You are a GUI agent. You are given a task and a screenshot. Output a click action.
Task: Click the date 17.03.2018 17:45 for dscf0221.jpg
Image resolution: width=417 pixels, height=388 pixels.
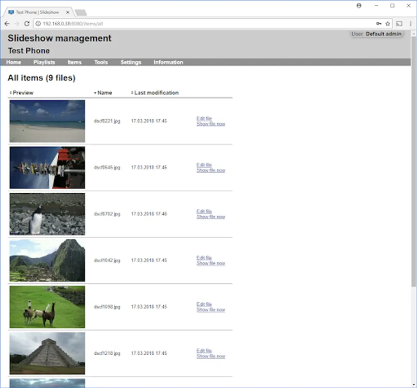click(x=149, y=121)
